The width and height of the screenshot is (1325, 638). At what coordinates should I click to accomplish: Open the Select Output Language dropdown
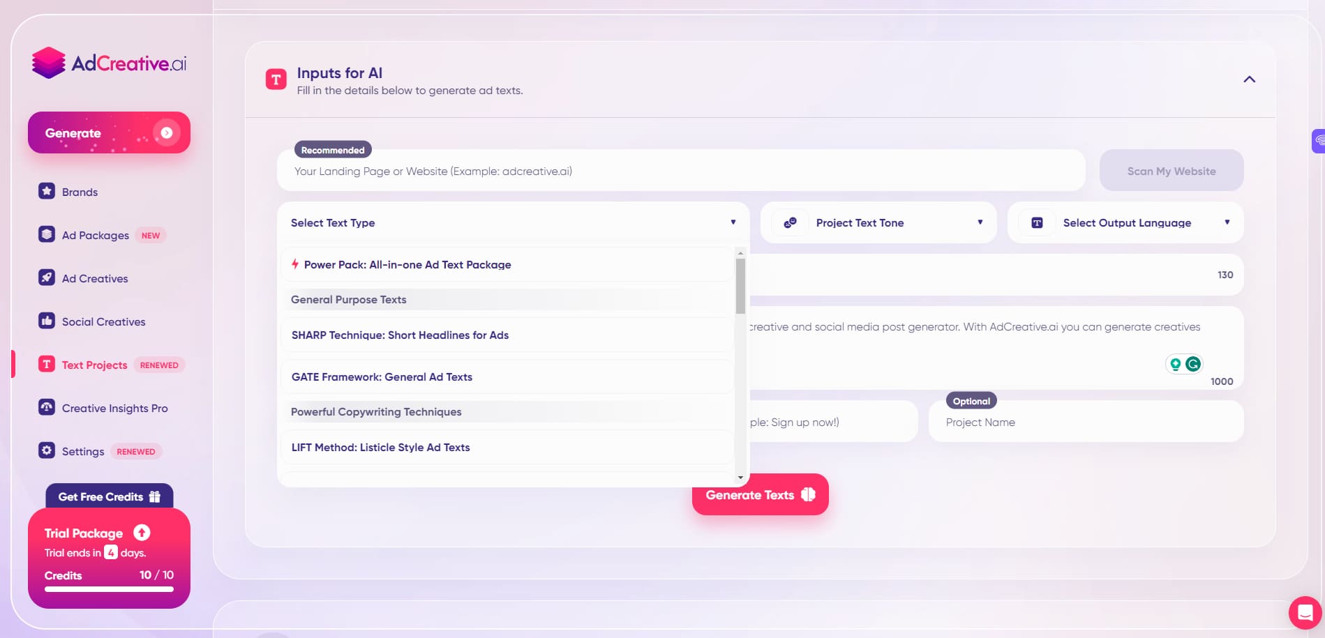(x=1125, y=222)
